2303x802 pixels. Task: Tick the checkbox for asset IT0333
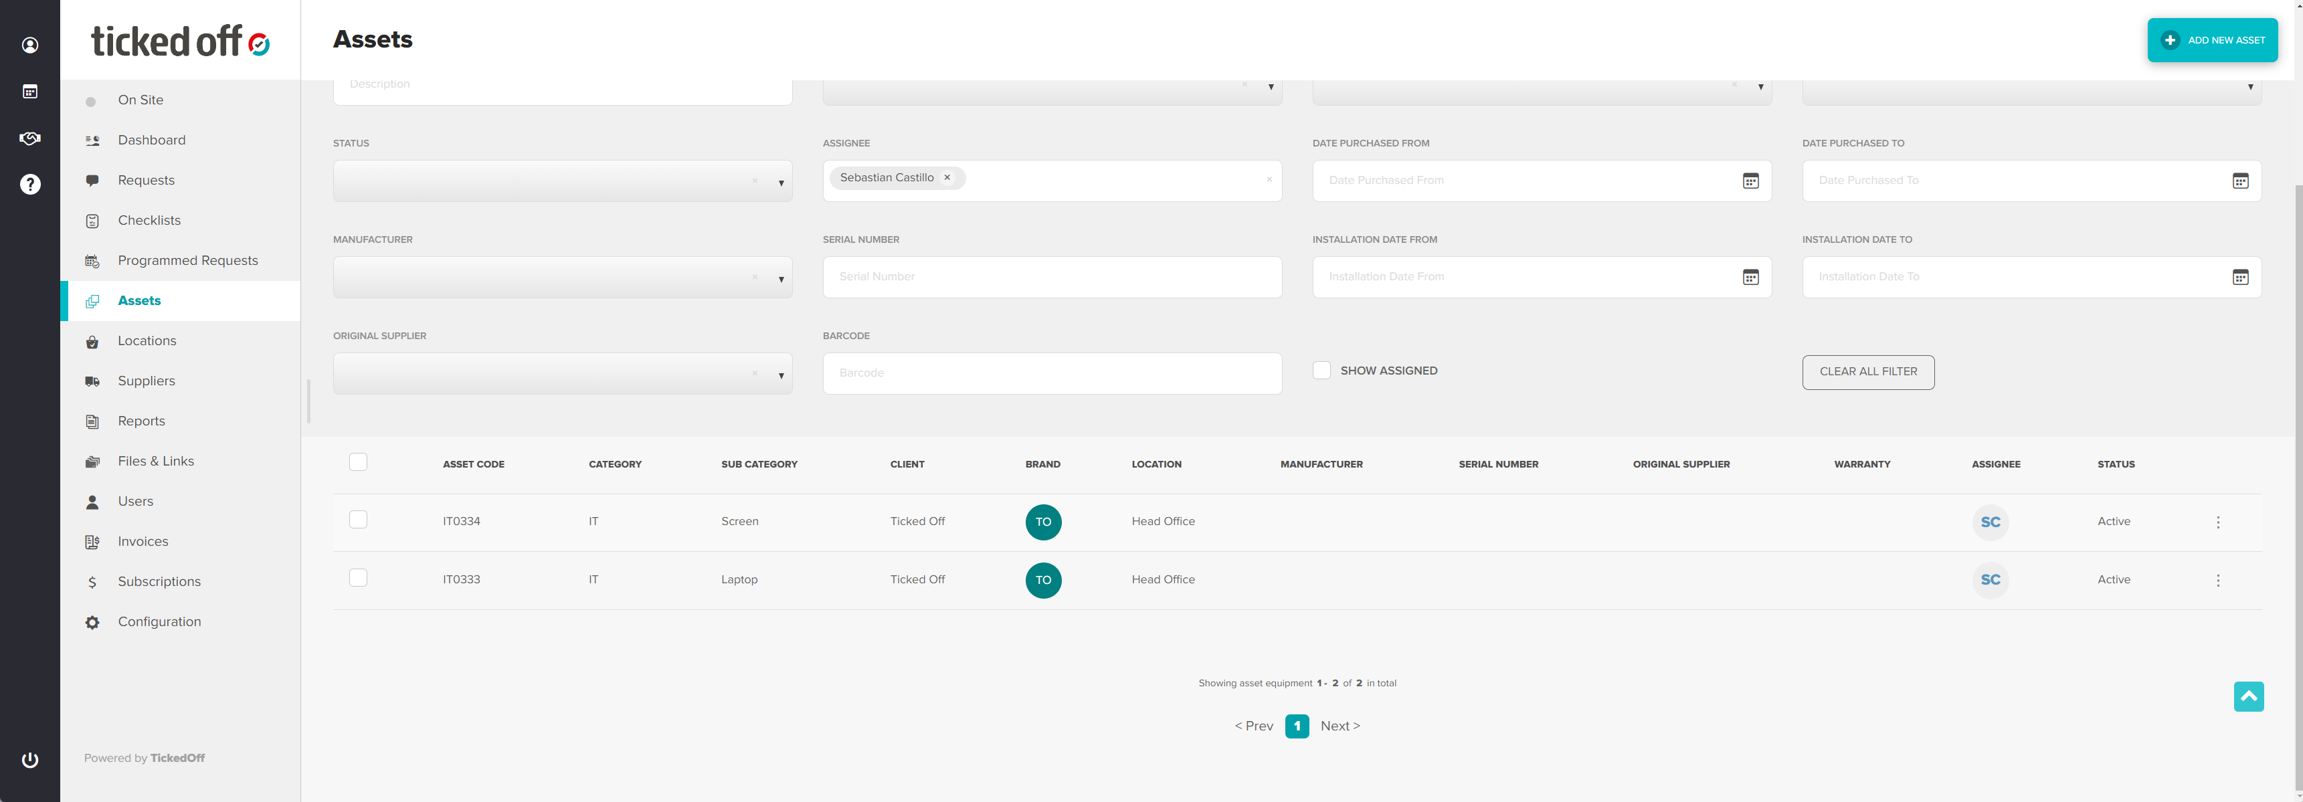(x=357, y=577)
